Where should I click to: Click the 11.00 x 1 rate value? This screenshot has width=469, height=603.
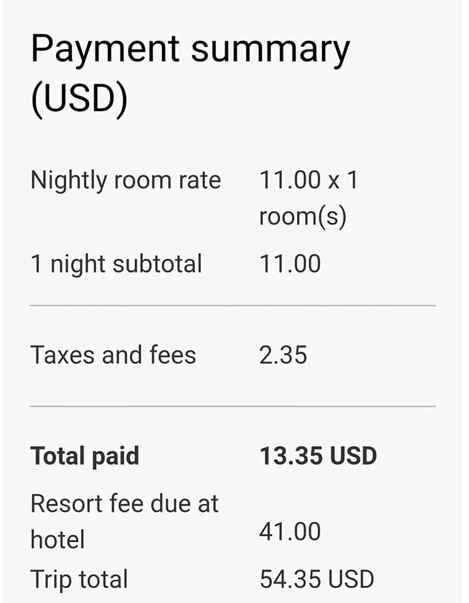pos(308,181)
